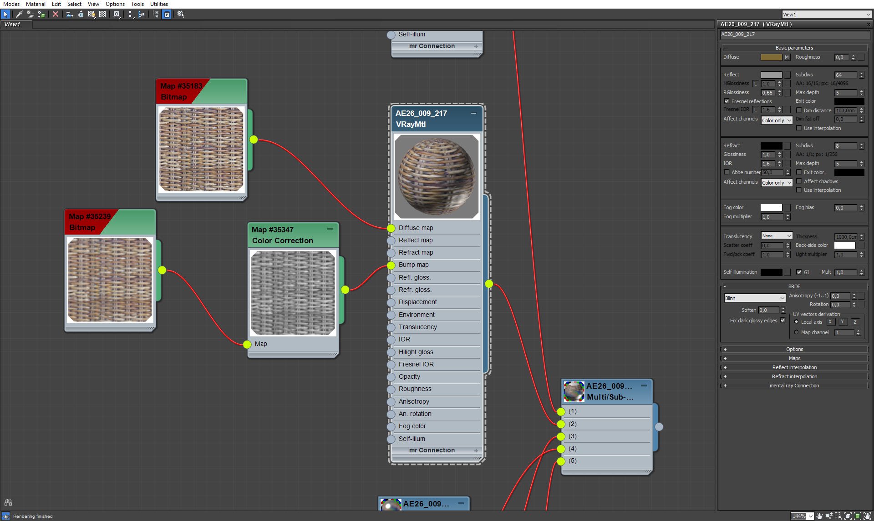Image resolution: width=874 pixels, height=521 pixels.
Task: Click the VRayMtl sphere preview thumbnail
Action: pos(435,176)
